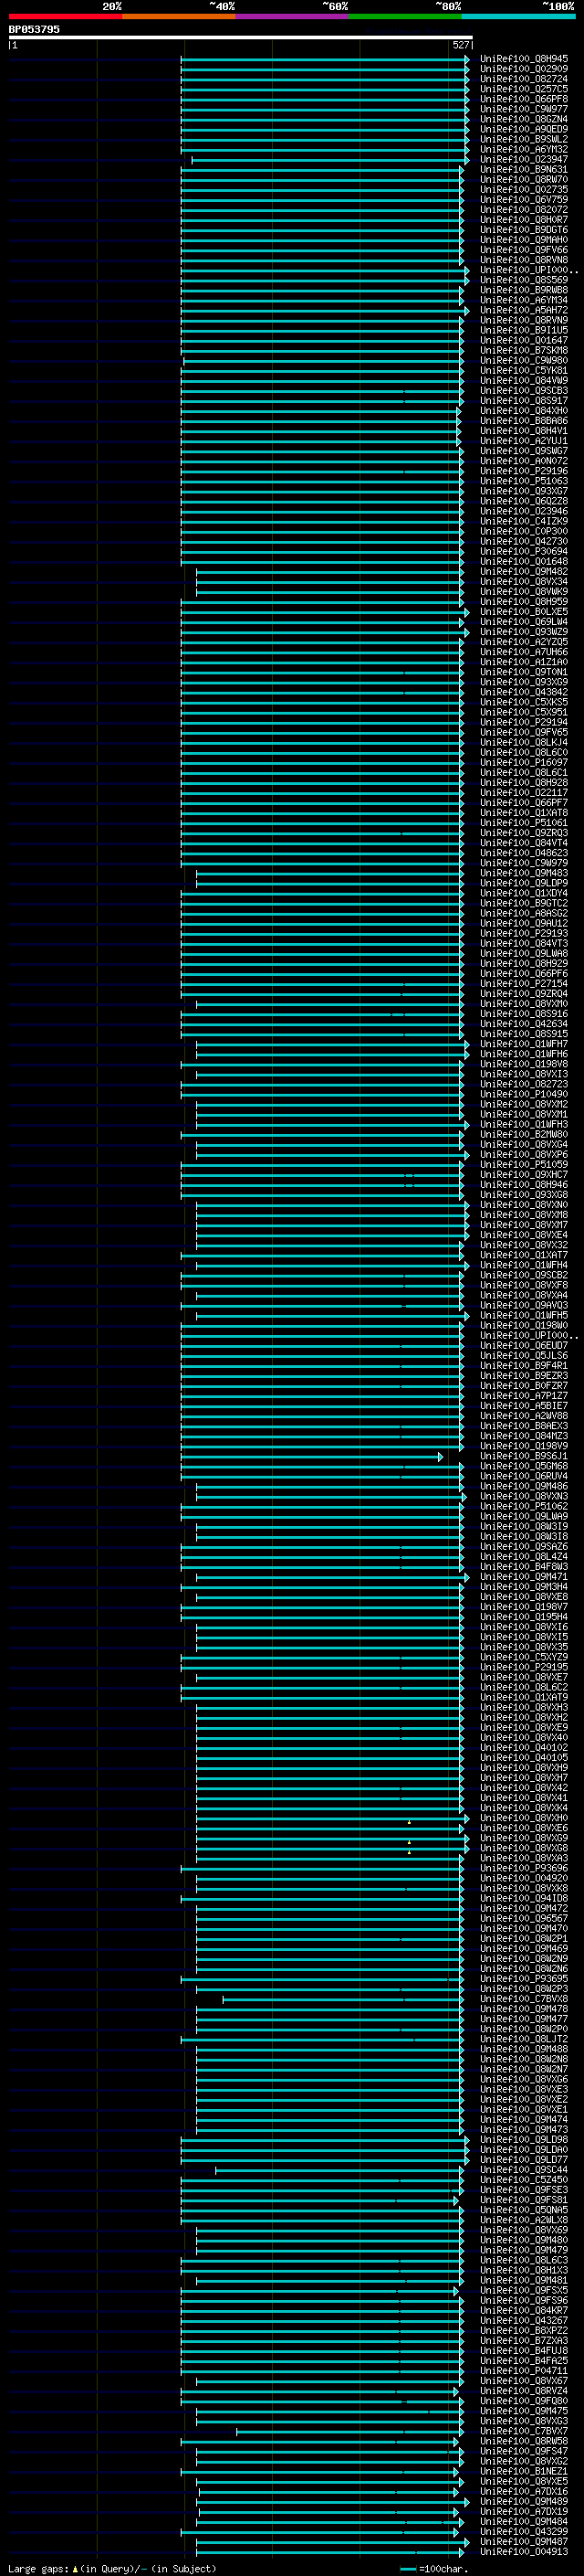Select the UniRef100_A5AH72 entry
Viewport: 584px width, 2576px height.
(x=524, y=310)
